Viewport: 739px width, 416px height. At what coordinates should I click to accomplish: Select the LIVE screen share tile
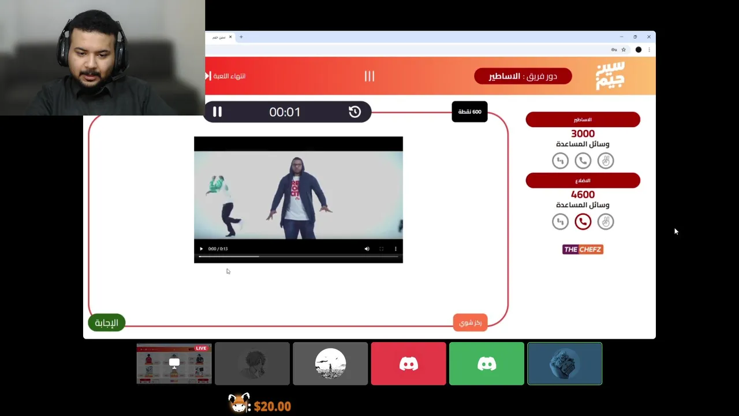174,363
